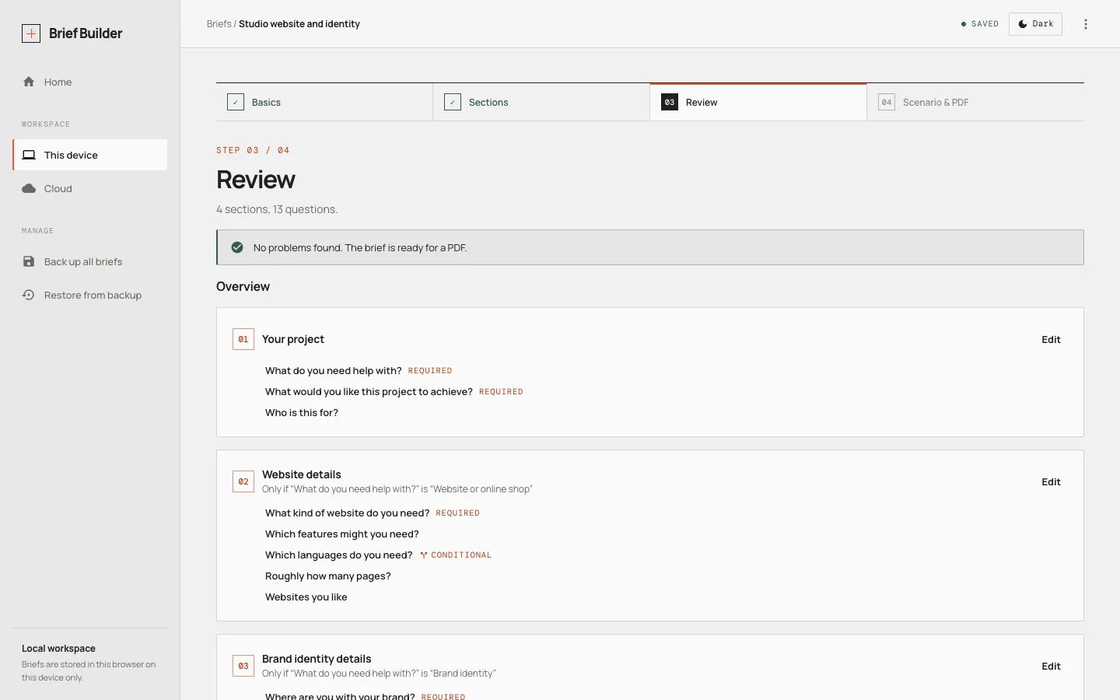Image resolution: width=1120 pixels, height=700 pixels.
Task: Click the Brief Builder plus logo icon
Action: (x=31, y=33)
